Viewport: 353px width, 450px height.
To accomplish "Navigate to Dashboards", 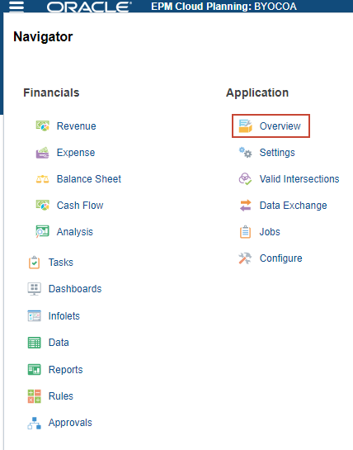I will click(x=75, y=289).
